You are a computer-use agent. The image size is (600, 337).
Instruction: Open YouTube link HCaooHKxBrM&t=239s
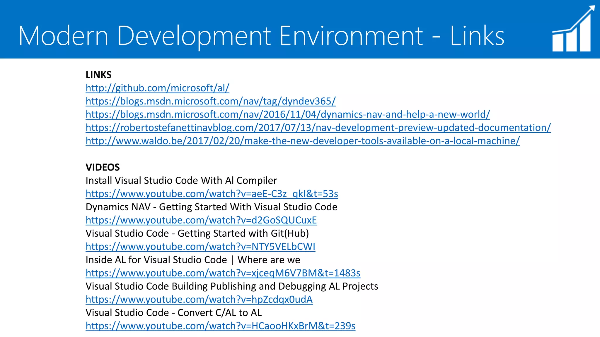pos(221,326)
